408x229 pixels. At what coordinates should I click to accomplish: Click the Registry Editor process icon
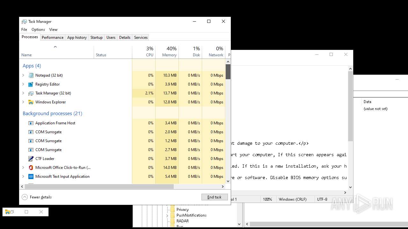31,84
